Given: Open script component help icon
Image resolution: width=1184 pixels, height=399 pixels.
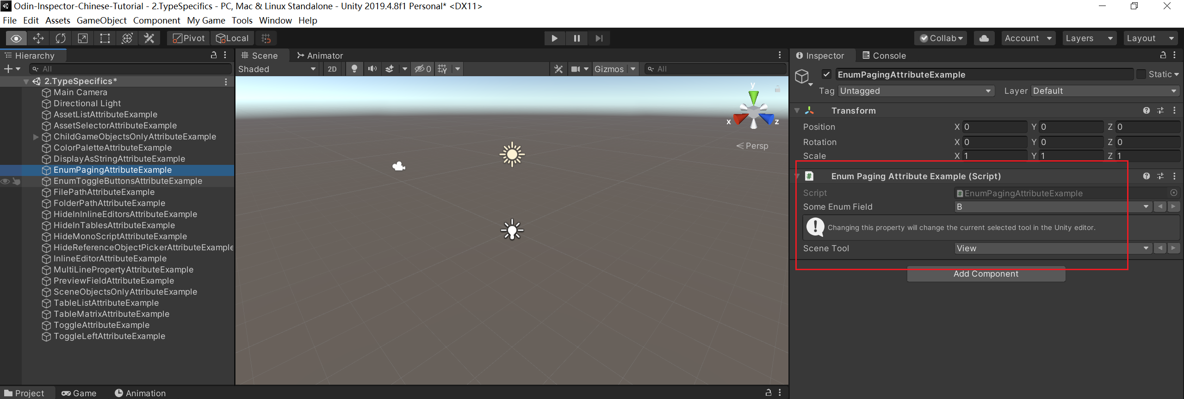Looking at the screenshot, I should point(1146,176).
